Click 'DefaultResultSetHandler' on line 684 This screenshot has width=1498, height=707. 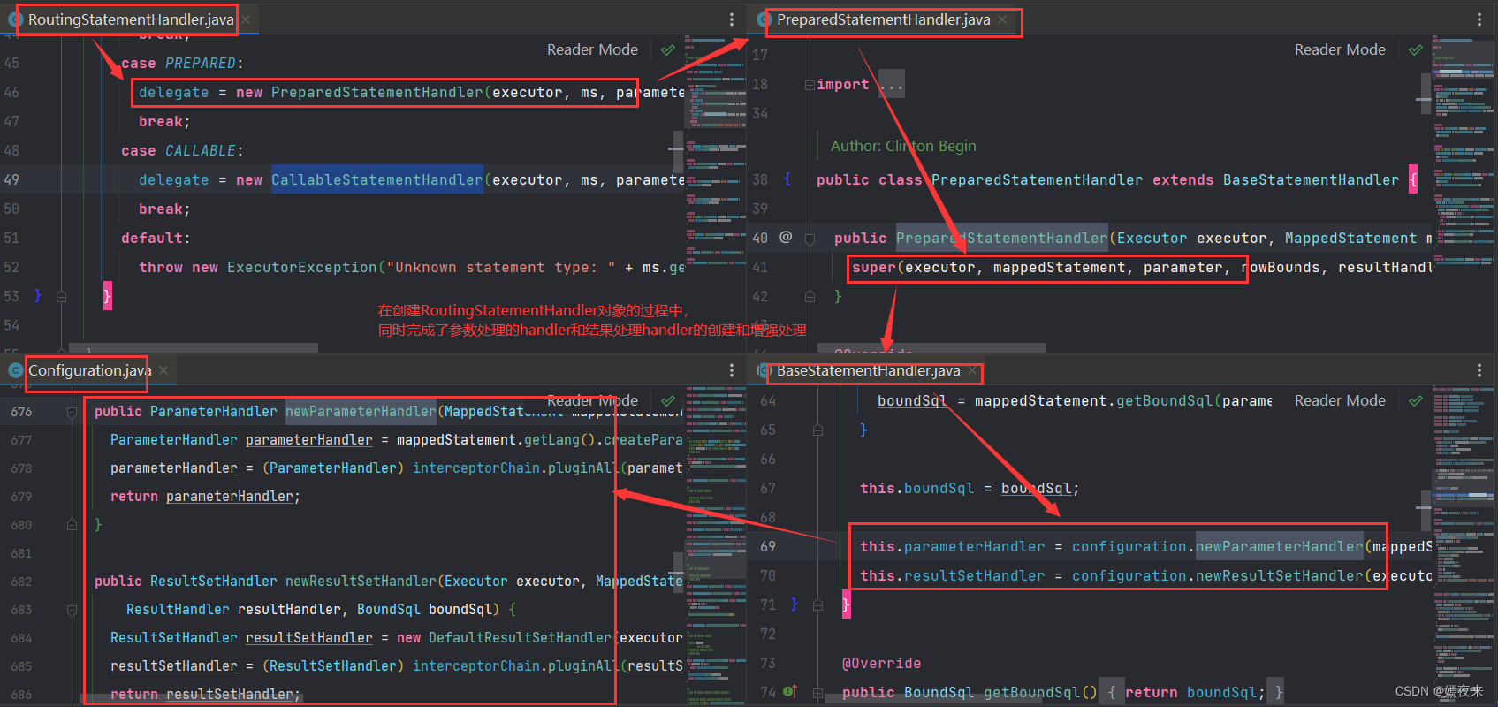(x=520, y=638)
